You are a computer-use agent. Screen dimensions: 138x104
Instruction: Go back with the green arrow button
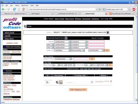3,9
